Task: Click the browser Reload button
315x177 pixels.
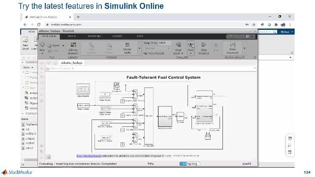Action: pyautogui.click(x=39, y=25)
